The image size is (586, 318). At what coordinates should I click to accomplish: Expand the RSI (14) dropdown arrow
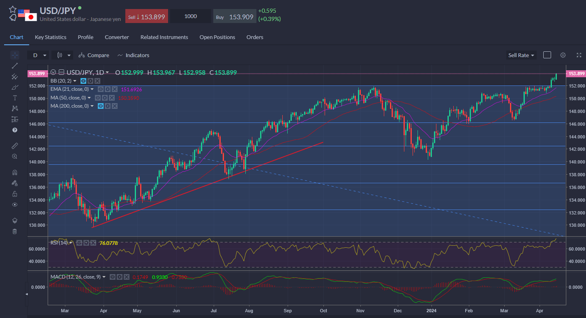[71, 243]
